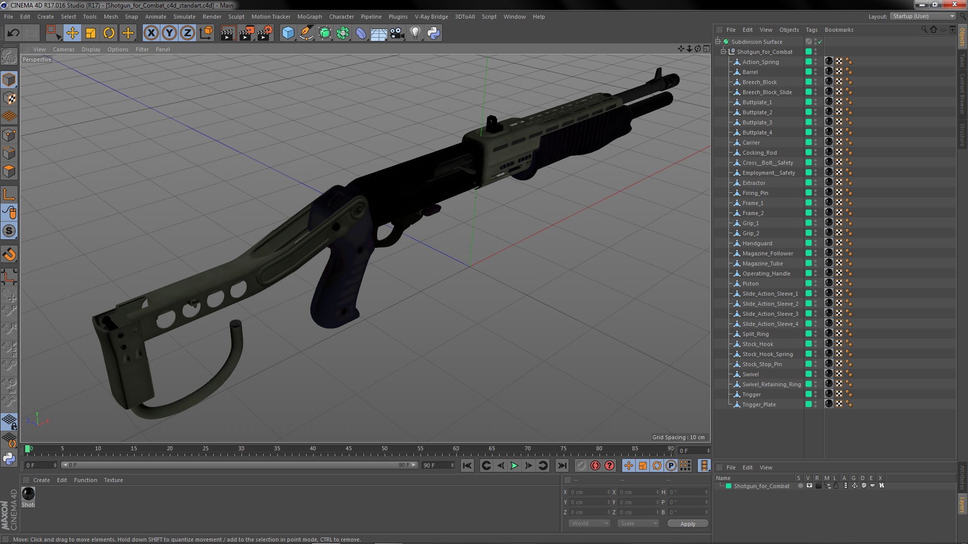
Task: Go to end of animation
Action: pos(562,466)
